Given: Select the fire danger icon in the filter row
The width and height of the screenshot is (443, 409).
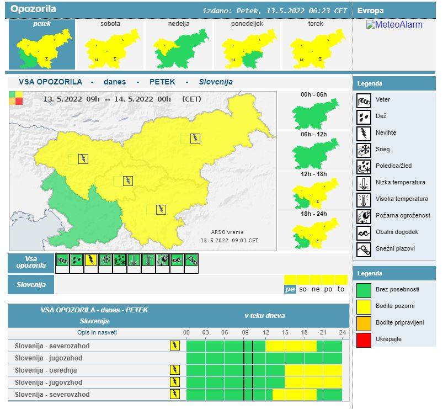Looking at the screenshot, I should click(163, 261).
